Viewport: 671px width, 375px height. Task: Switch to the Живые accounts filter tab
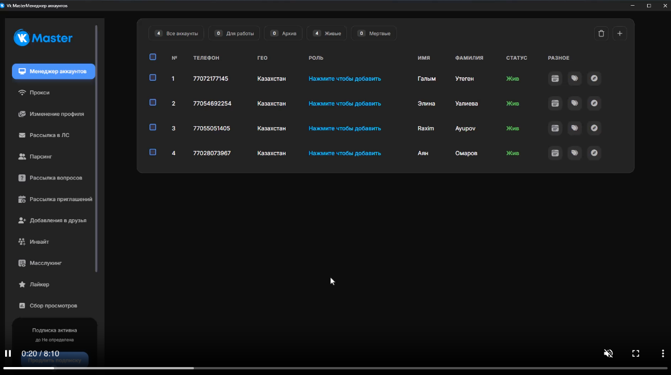(x=326, y=34)
